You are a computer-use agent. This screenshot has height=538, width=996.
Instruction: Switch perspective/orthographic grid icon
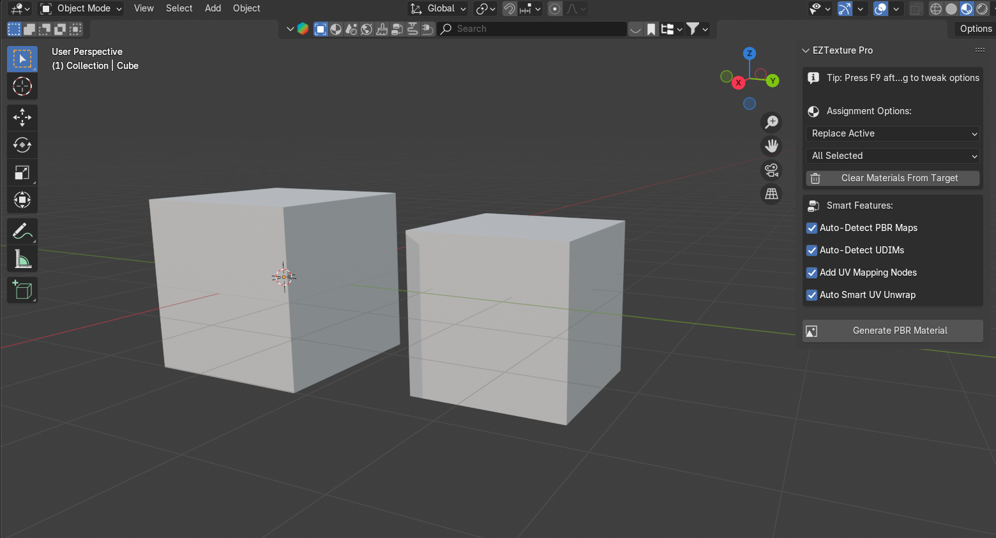[772, 194]
